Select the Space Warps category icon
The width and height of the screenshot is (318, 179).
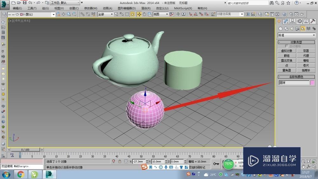pyautogui.click(x=308, y=29)
